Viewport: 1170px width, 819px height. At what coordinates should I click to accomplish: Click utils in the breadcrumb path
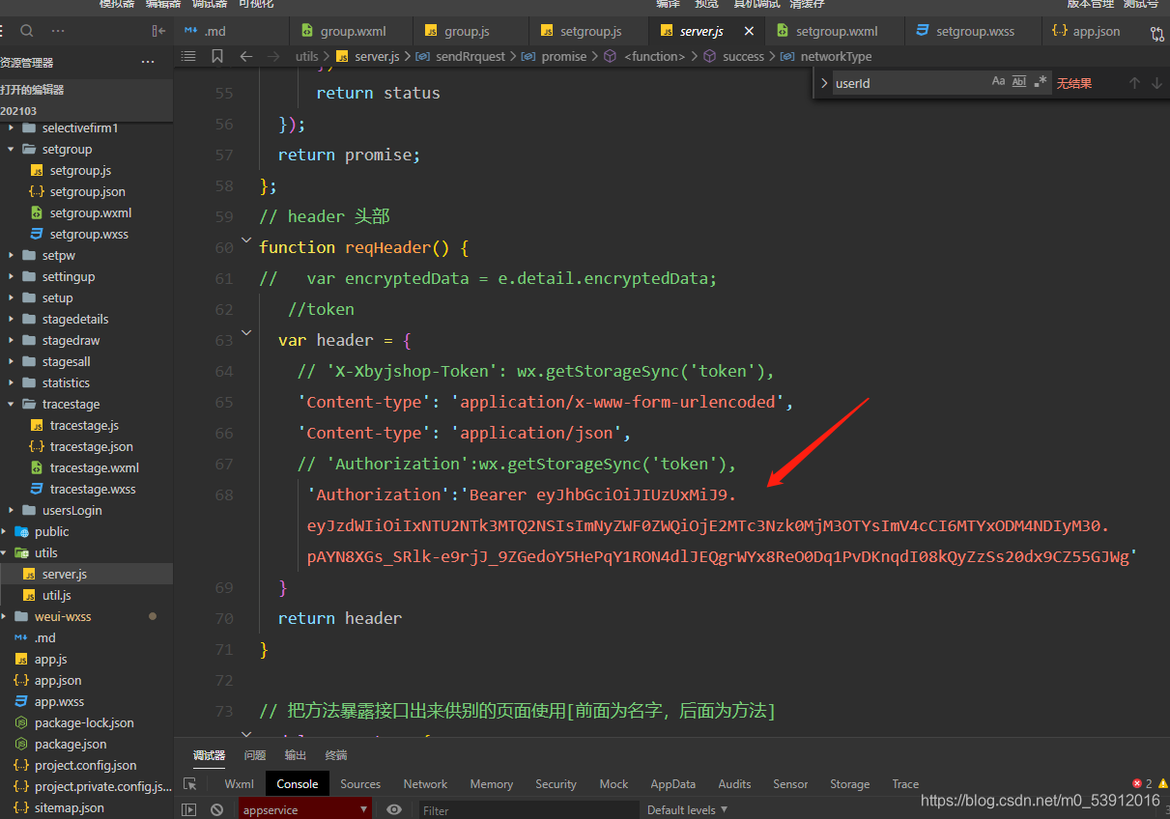click(x=307, y=57)
